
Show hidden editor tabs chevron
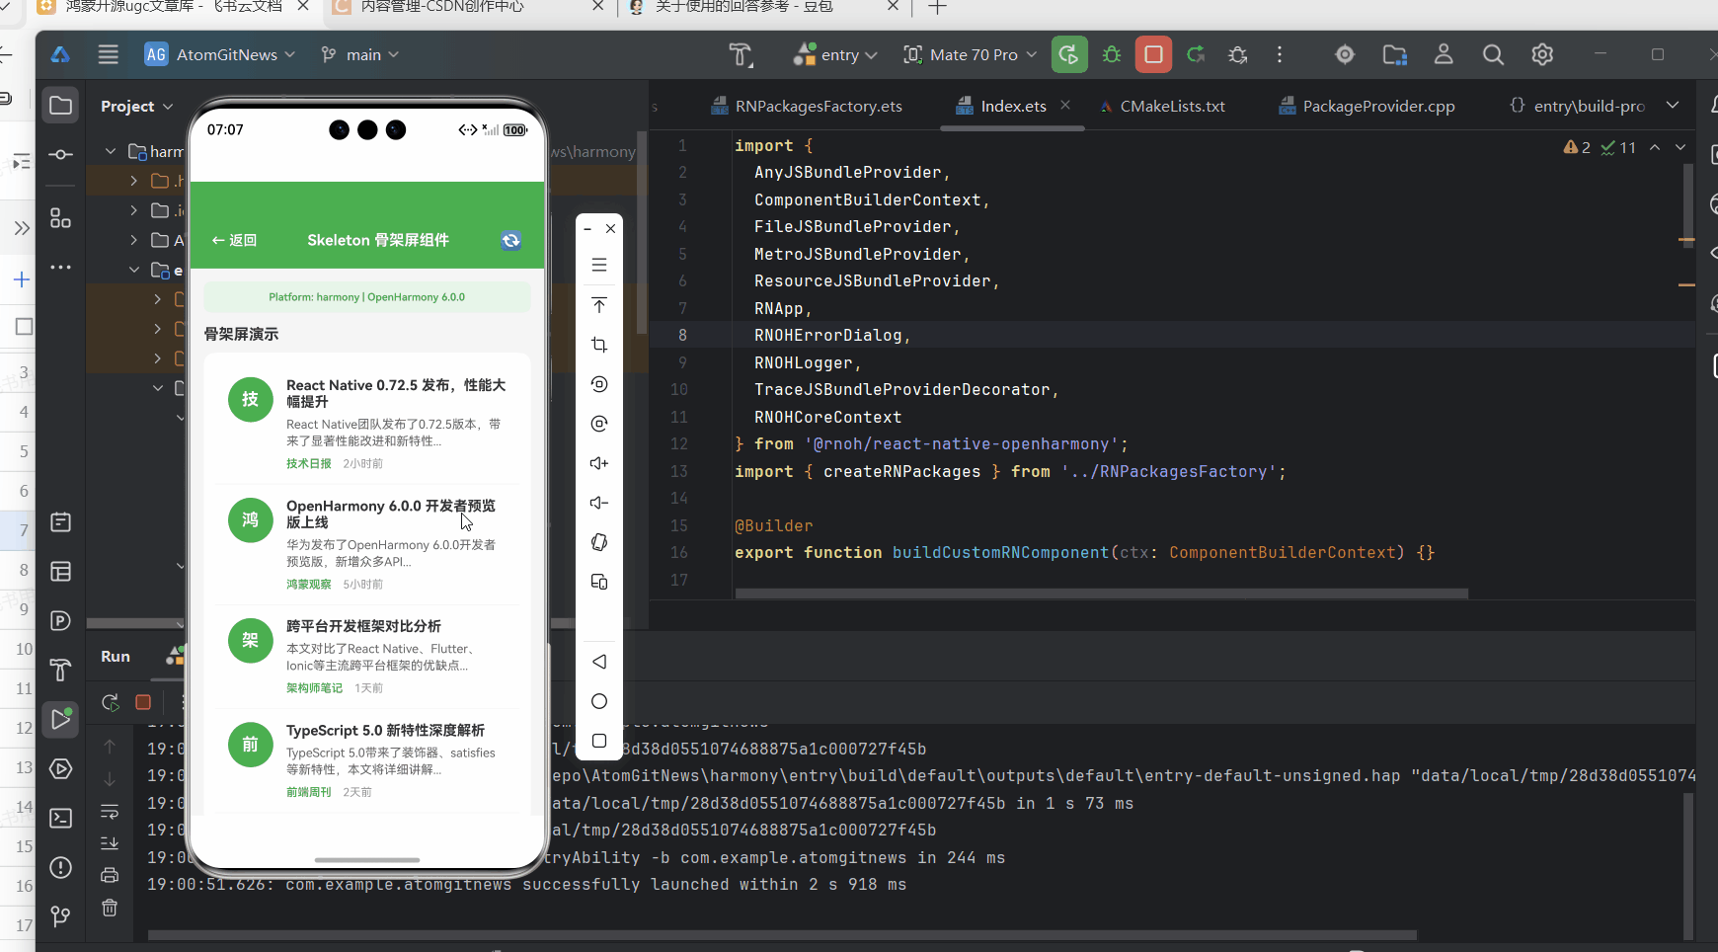click(1673, 106)
